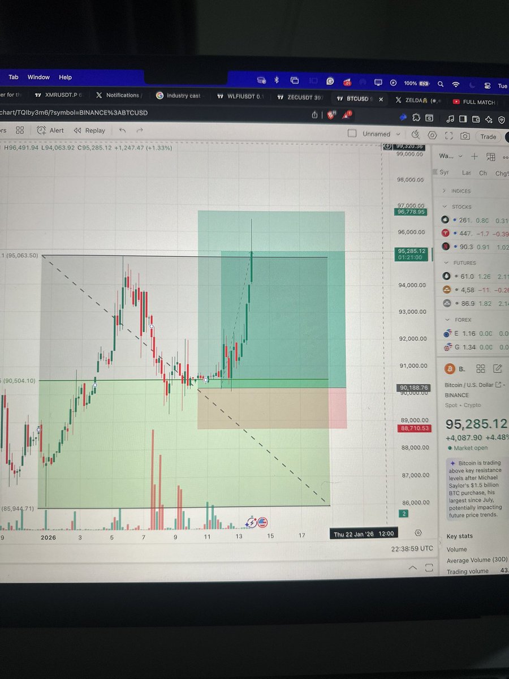Screen dimensions: 509x679
Task: Click plus crosshair icon on price scale
Action: click(387, 146)
